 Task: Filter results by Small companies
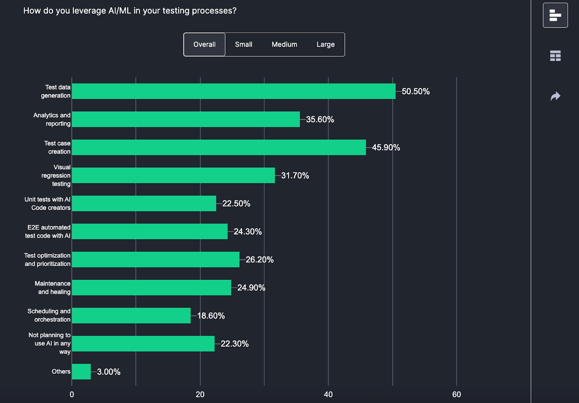(x=244, y=44)
